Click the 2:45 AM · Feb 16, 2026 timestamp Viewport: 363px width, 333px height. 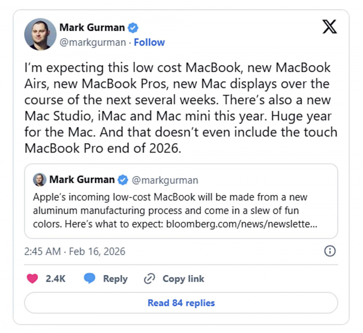click(x=74, y=251)
